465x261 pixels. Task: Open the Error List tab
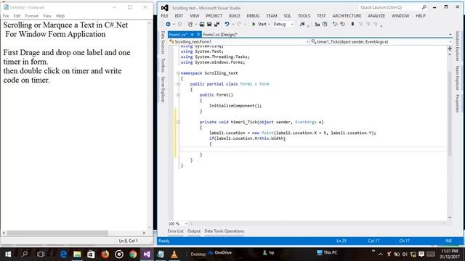[176, 231]
